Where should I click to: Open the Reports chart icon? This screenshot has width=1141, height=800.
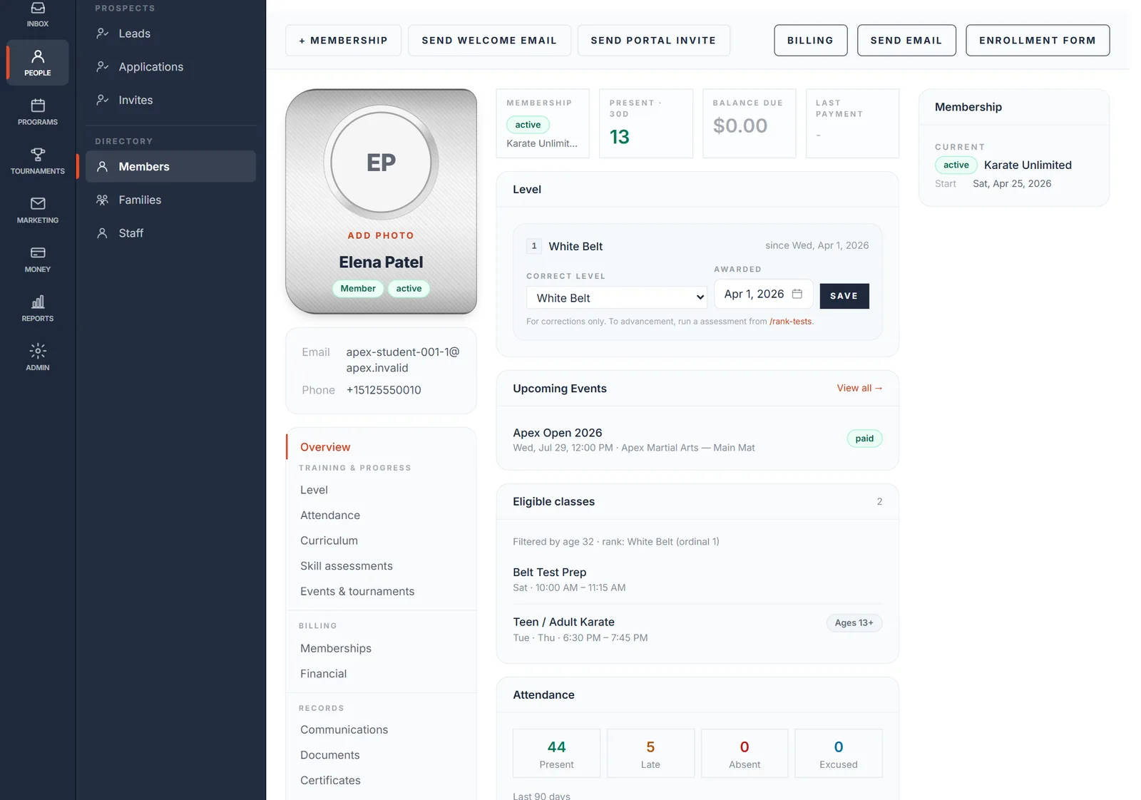point(38,302)
